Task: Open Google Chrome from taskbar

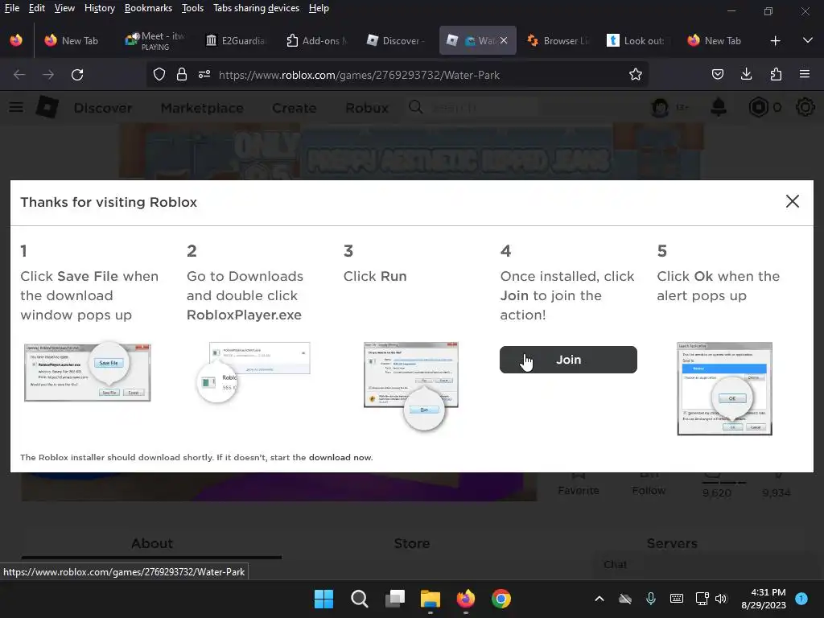Action: coord(501,599)
